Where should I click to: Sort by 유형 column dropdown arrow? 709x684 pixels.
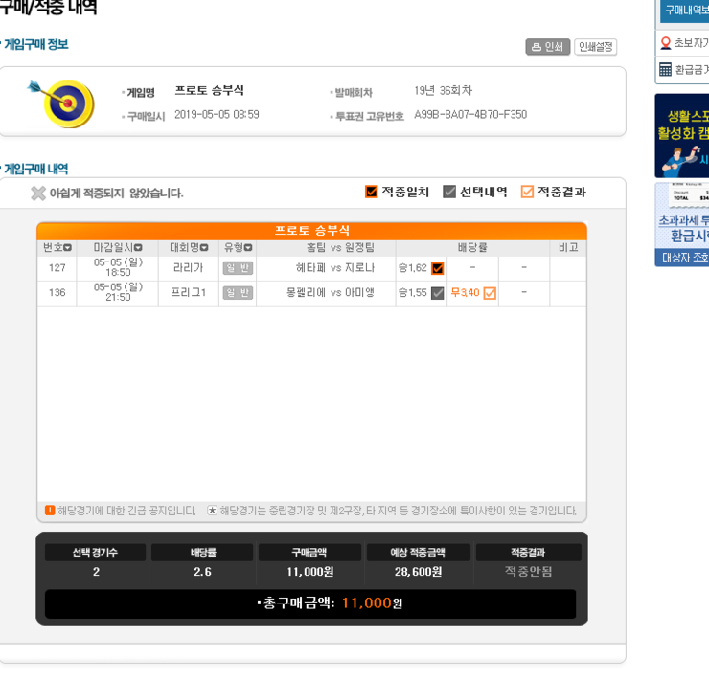click(248, 248)
